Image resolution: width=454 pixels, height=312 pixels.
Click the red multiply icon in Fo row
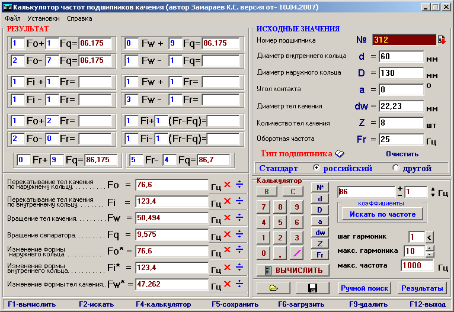click(227, 185)
